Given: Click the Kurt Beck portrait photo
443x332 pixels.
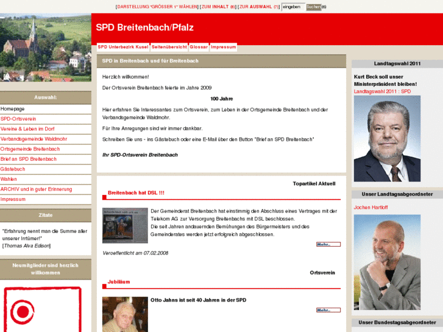Looking at the screenshot, I should pos(387,138).
